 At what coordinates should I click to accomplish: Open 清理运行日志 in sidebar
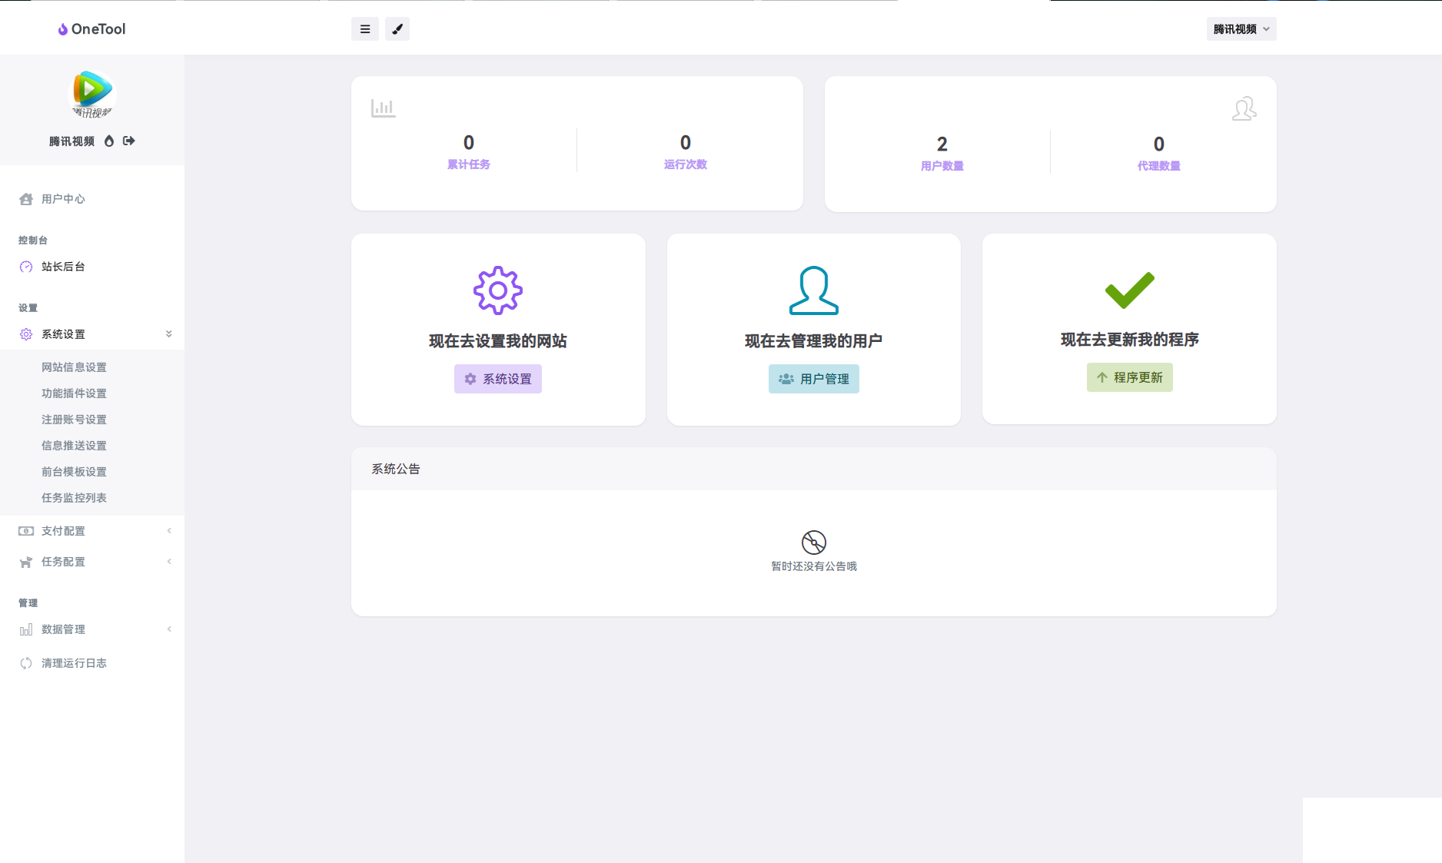(92, 663)
